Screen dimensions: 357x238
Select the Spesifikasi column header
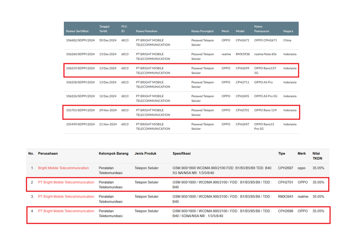pyautogui.click(x=184, y=154)
